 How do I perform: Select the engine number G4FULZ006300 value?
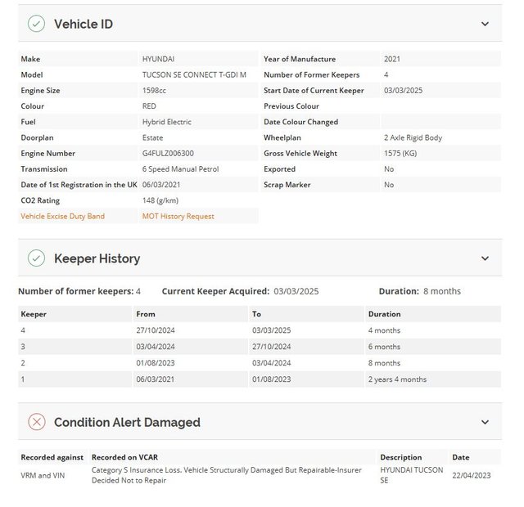coord(168,154)
